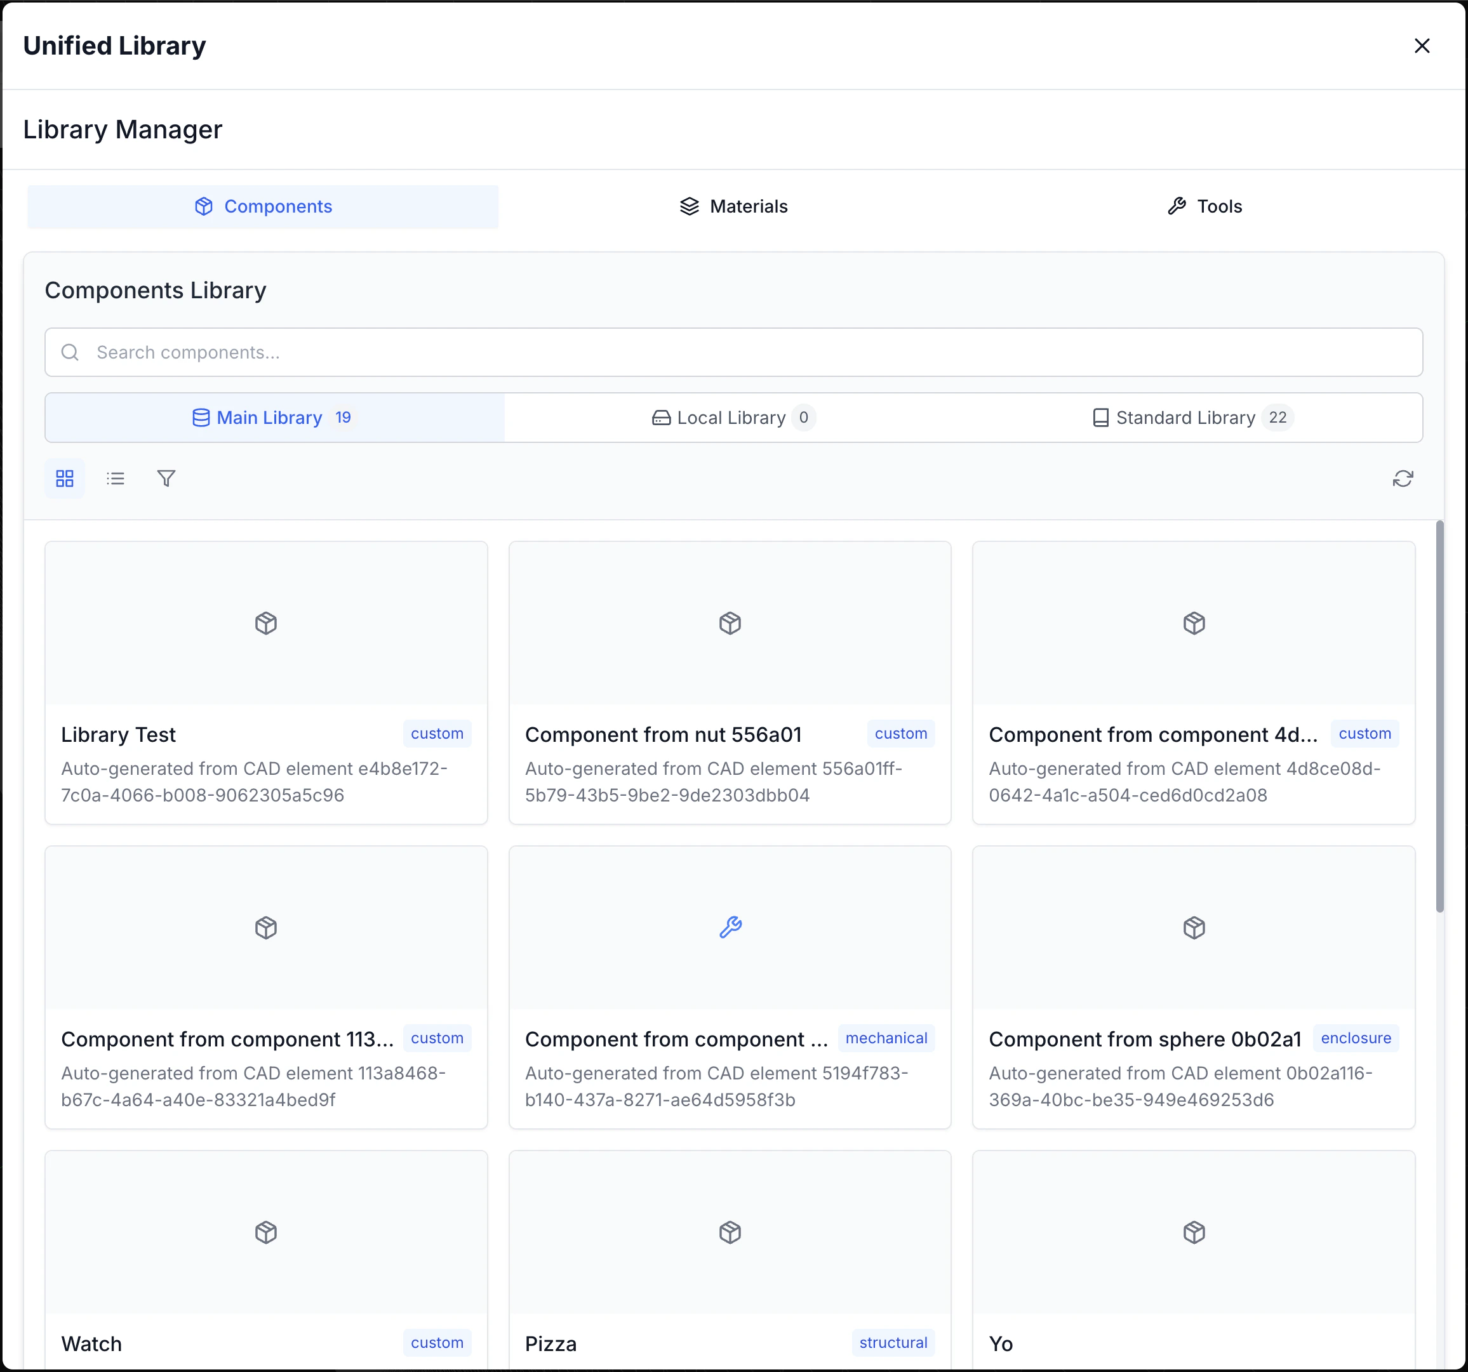
Task: Select the Pizza card title
Action: pos(551,1345)
